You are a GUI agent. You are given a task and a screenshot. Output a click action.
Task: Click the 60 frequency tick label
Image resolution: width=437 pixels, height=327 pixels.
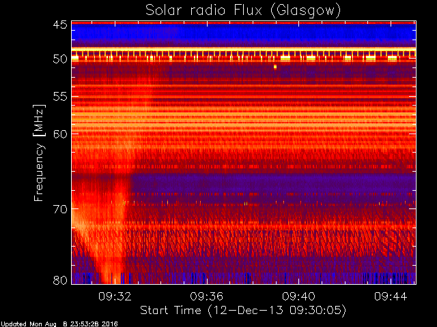pyautogui.click(x=60, y=134)
